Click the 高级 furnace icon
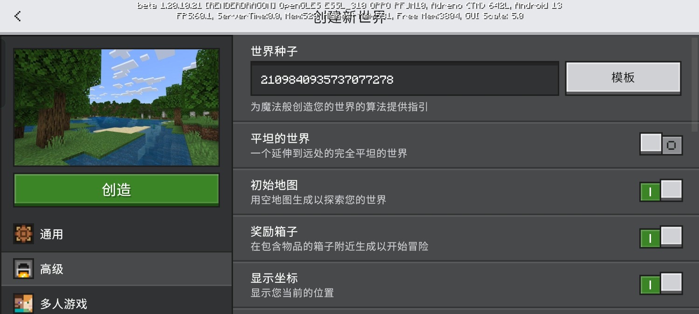The height and width of the screenshot is (314, 699). click(23, 269)
